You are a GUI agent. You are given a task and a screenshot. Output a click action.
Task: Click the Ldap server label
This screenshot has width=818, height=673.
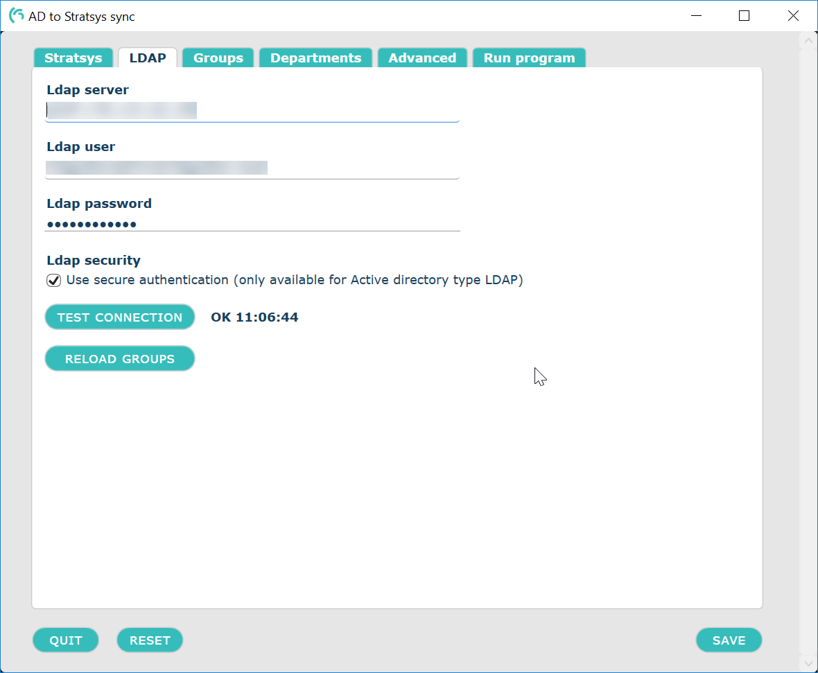pyautogui.click(x=87, y=89)
